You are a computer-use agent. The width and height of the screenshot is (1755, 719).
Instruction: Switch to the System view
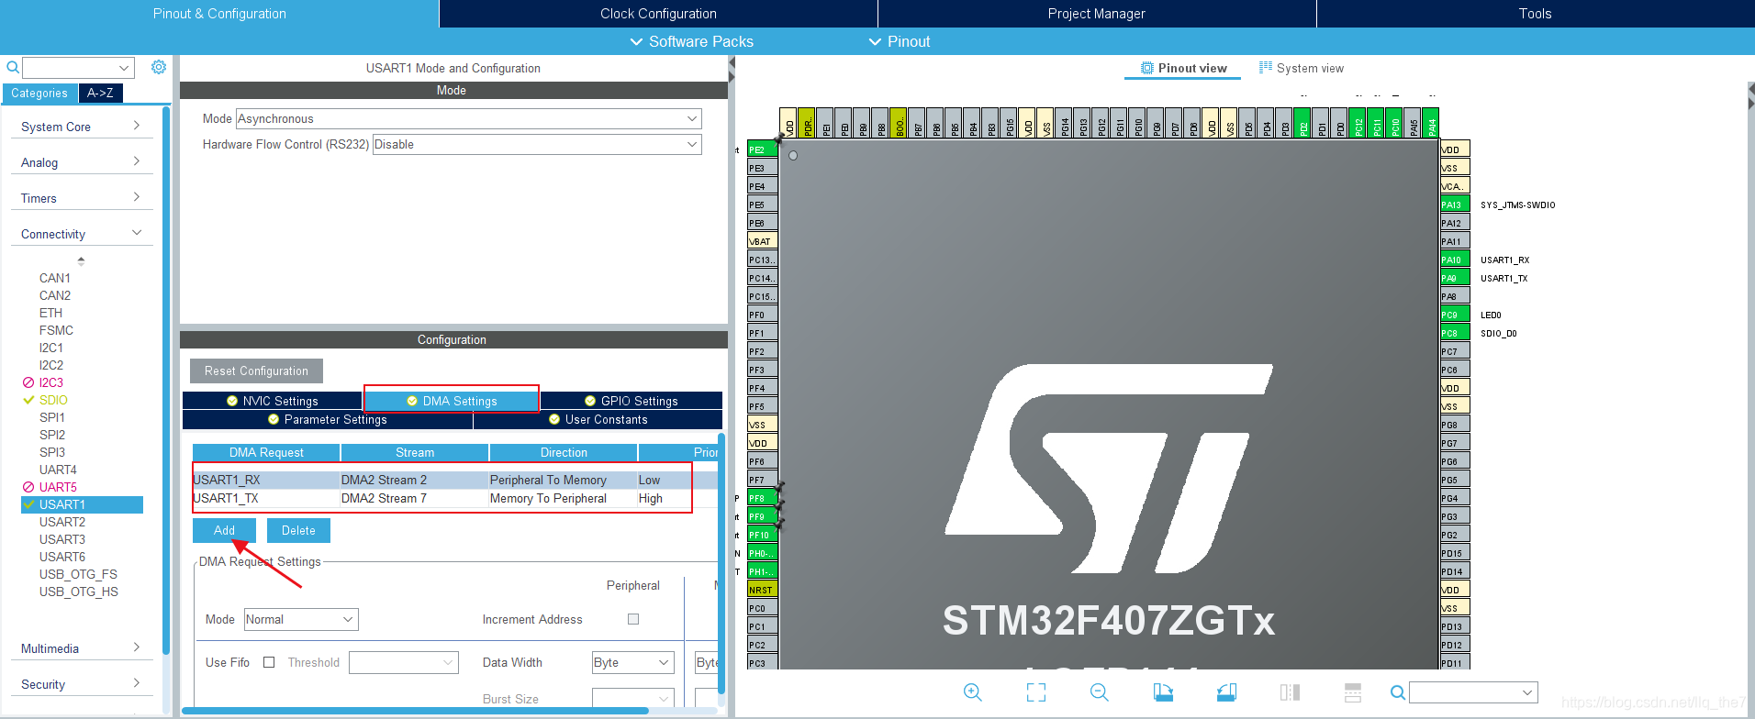coord(1302,68)
